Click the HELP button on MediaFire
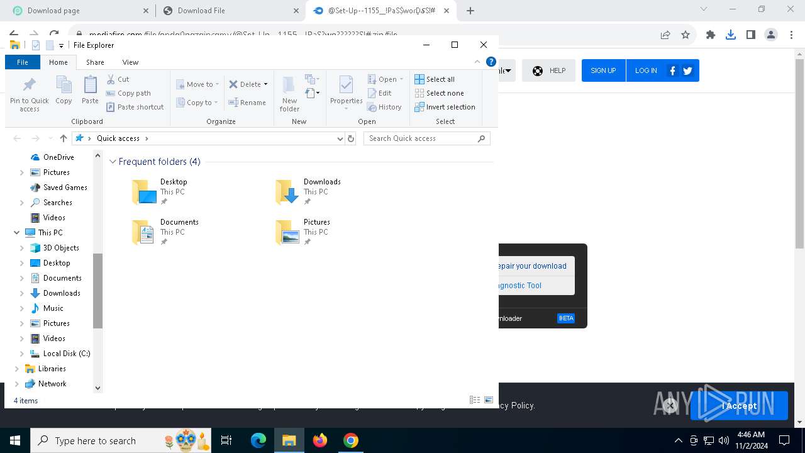The image size is (805, 453). coord(549,70)
